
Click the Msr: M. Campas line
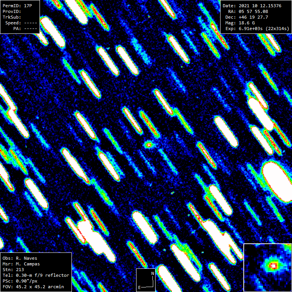pos(21,264)
